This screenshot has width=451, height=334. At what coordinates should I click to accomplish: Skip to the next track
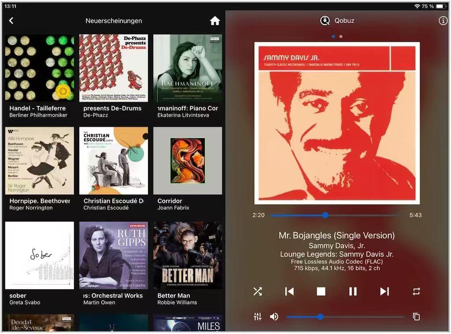coord(384,291)
